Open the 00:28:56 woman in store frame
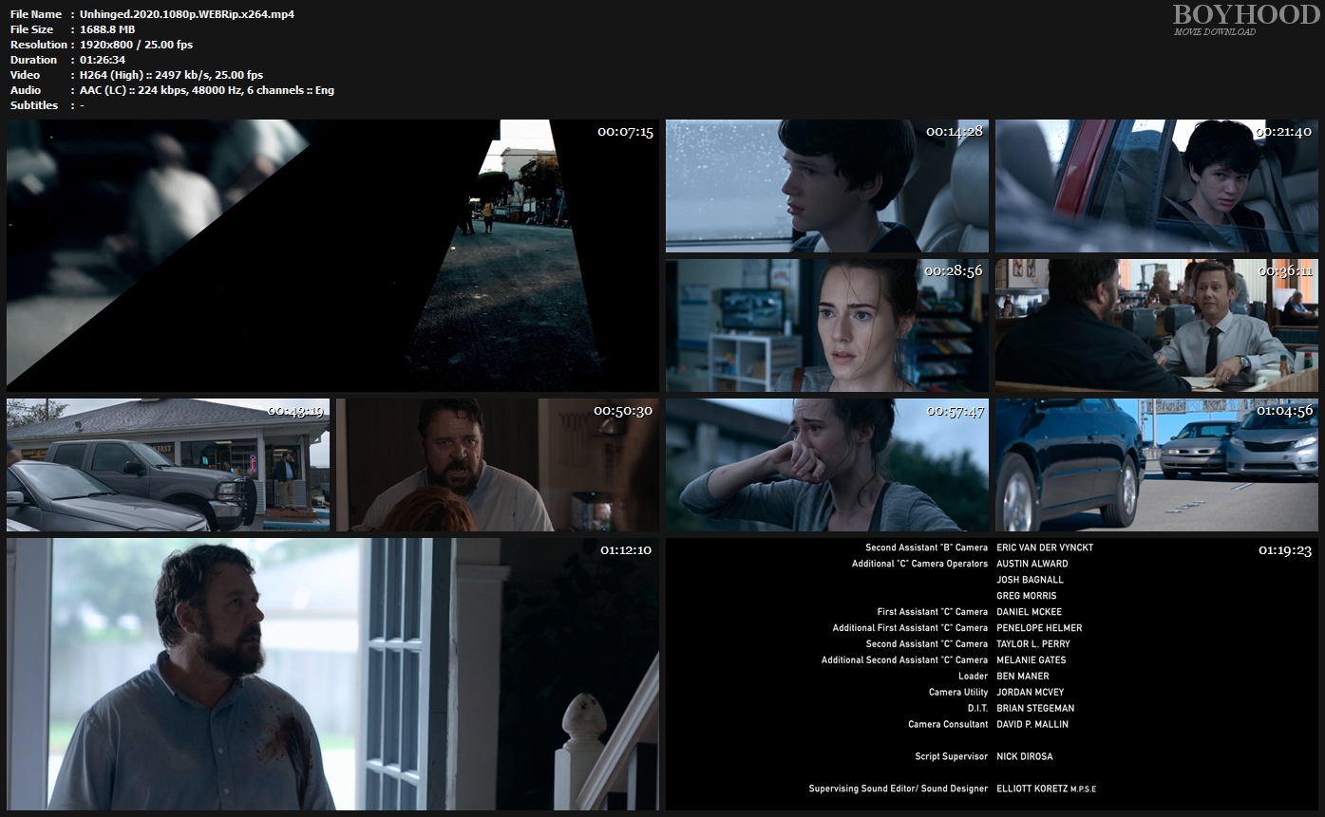This screenshot has height=817, width=1325. 826,325
